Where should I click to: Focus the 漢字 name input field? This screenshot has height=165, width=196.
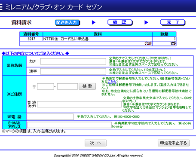pyautogui.click(x=73, y=71)
